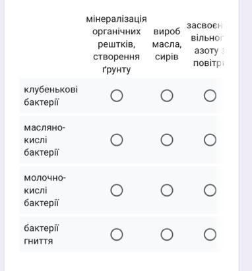Select вироб масла radio for бактерії гниття
This screenshot has width=252, height=271.
pyautogui.click(x=167, y=234)
